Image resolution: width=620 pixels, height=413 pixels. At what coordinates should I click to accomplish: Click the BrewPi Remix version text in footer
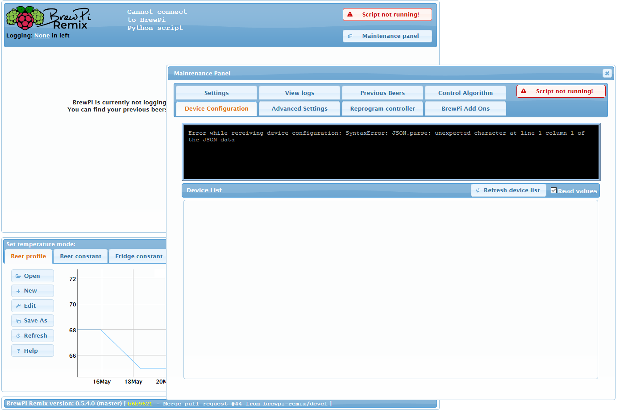coord(64,404)
